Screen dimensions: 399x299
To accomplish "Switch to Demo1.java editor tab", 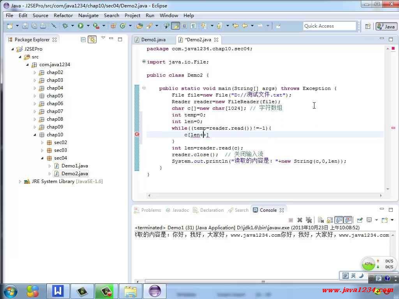I will [154, 40].
